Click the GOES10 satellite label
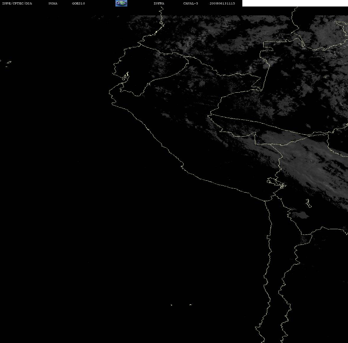 click(x=78, y=3)
